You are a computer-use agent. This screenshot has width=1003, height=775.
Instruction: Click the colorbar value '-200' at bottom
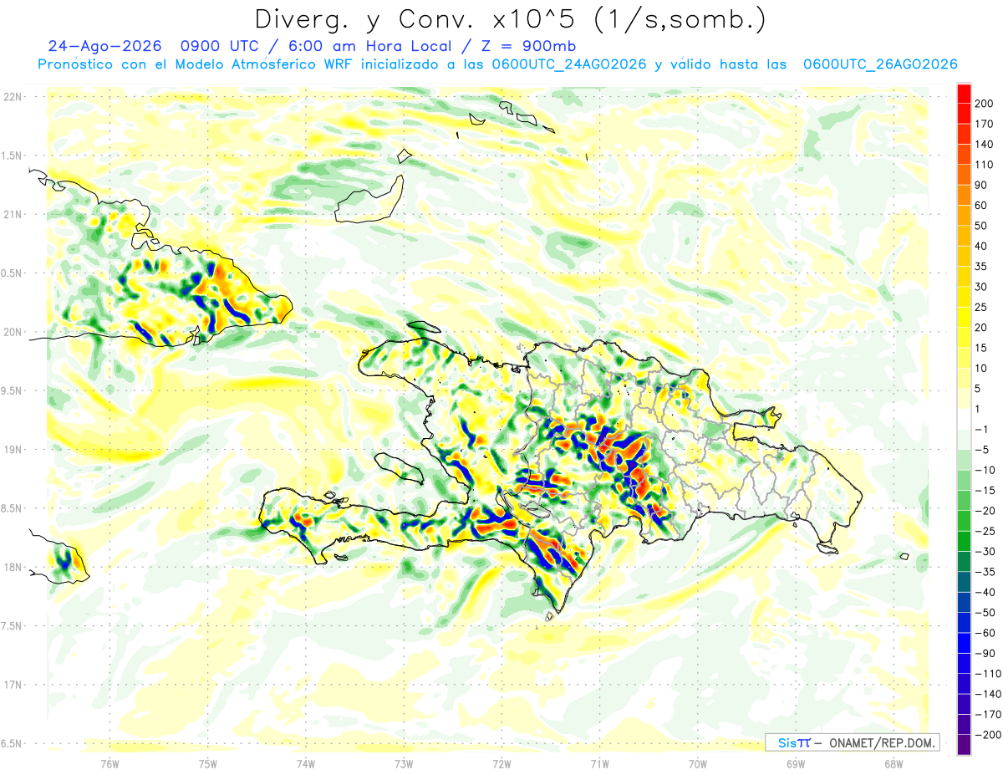tap(989, 734)
